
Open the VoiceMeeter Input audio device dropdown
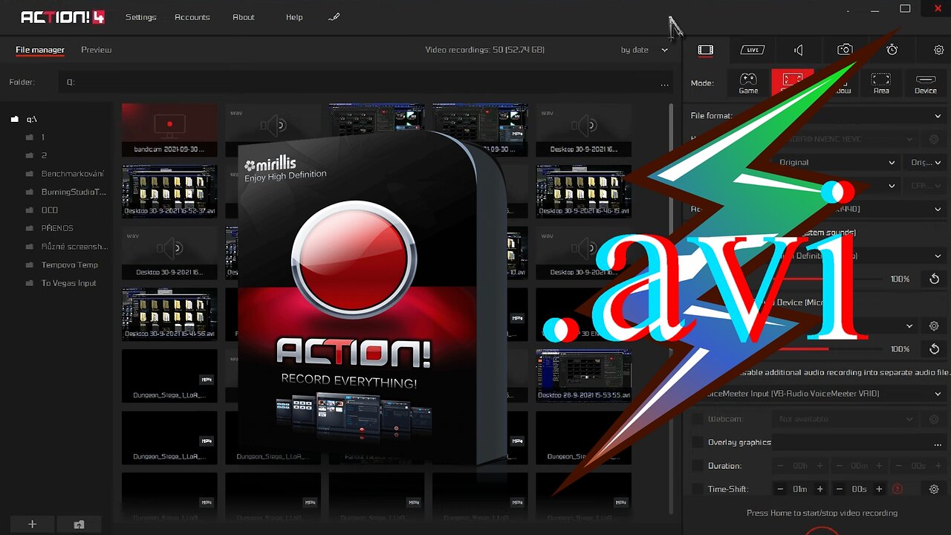pyautogui.click(x=822, y=393)
